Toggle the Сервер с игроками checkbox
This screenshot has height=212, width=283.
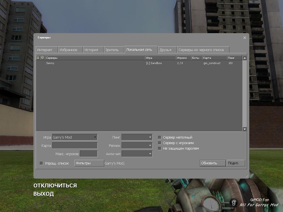coord(159,143)
